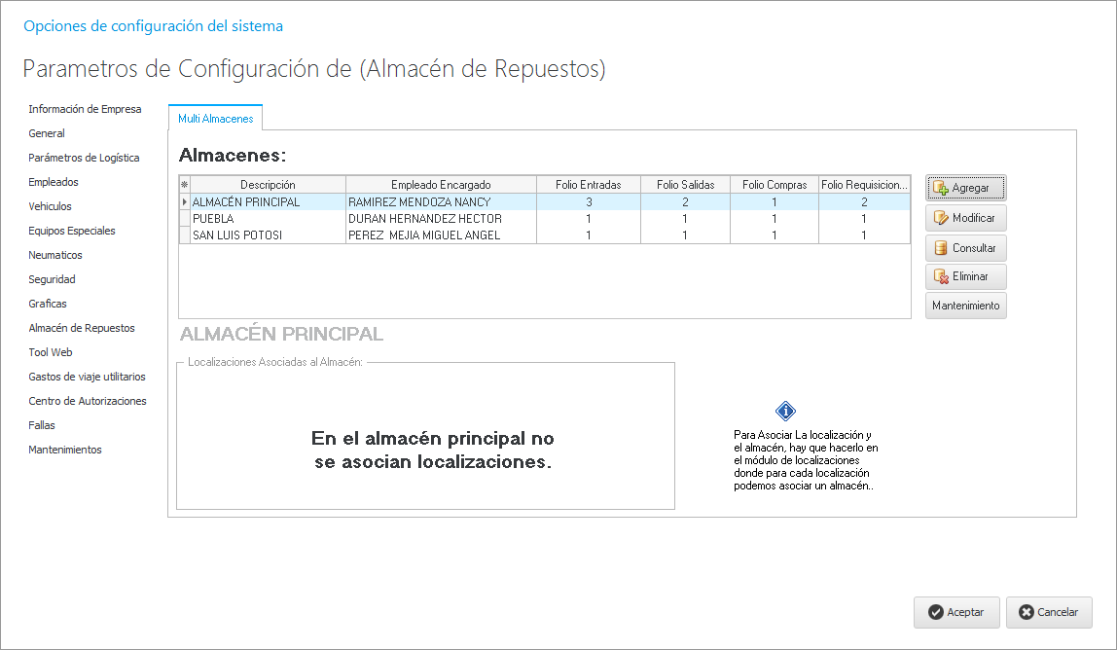This screenshot has height=650, width=1117.
Task: Click the grid corner asterisk selector
Action: 185,185
